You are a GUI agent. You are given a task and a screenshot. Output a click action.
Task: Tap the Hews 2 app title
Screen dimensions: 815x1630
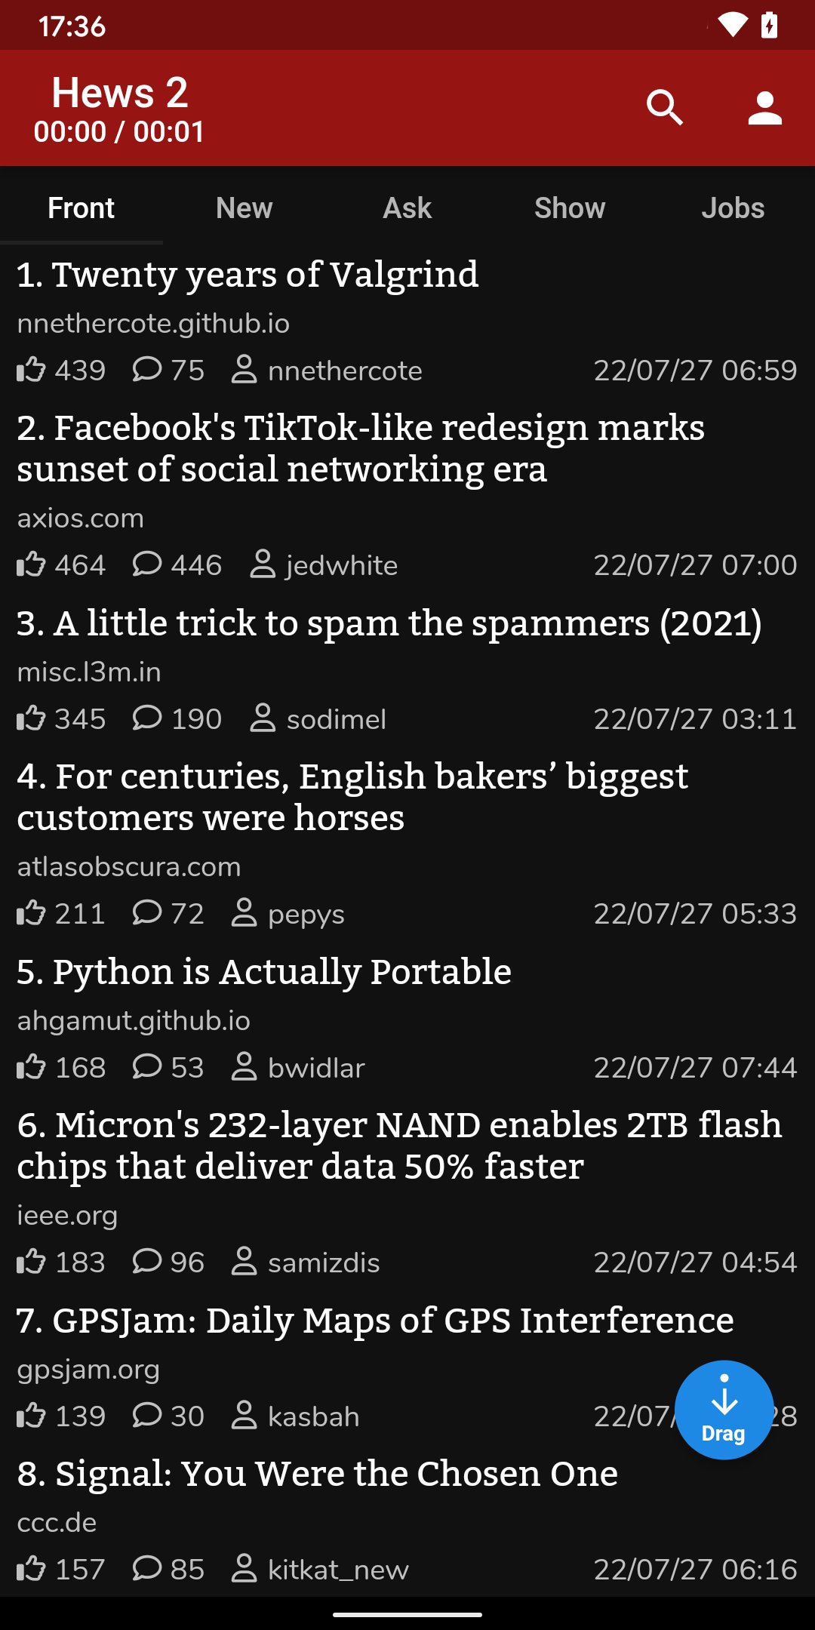coord(120,93)
